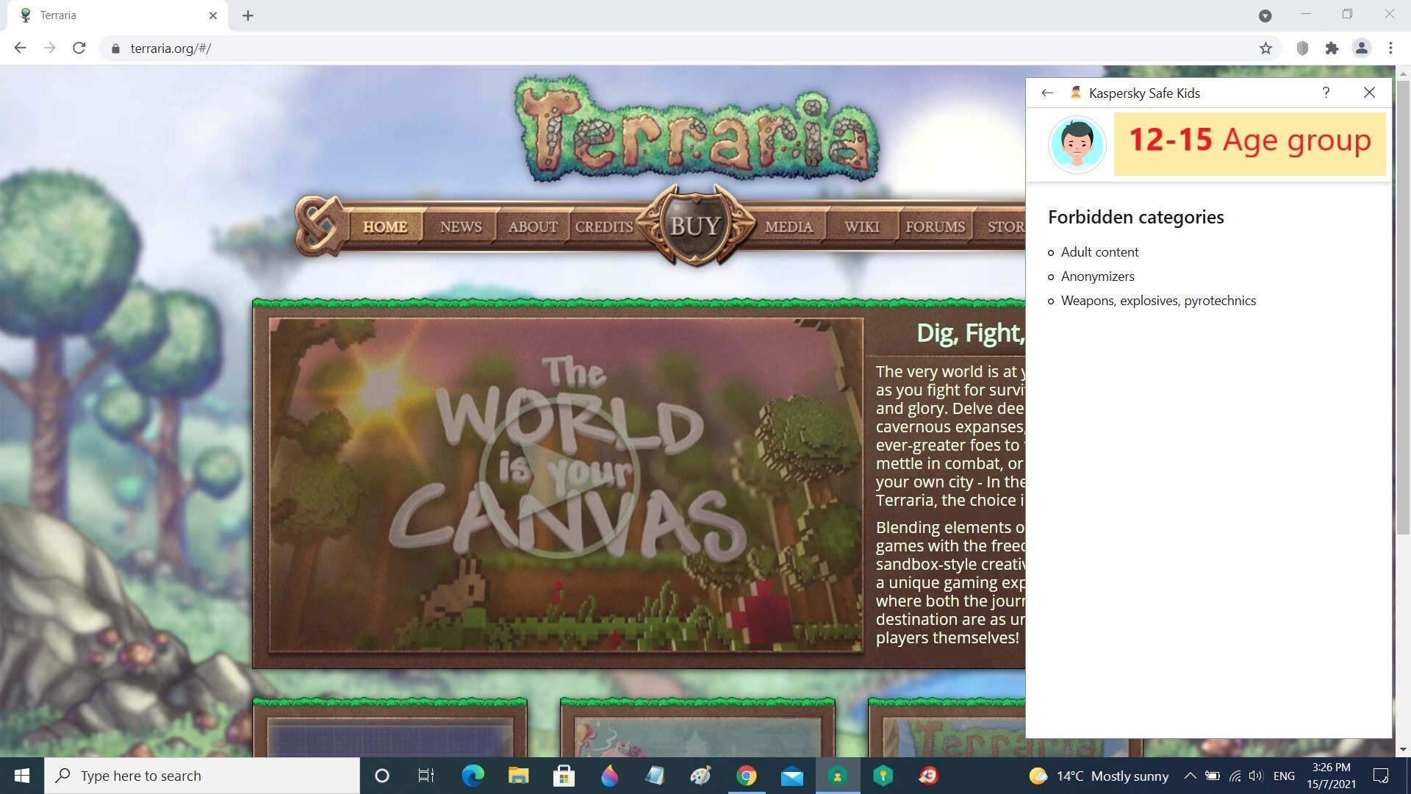Open the Chrome extensions puzzle icon
Image resolution: width=1411 pixels, height=794 pixels.
tap(1332, 49)
